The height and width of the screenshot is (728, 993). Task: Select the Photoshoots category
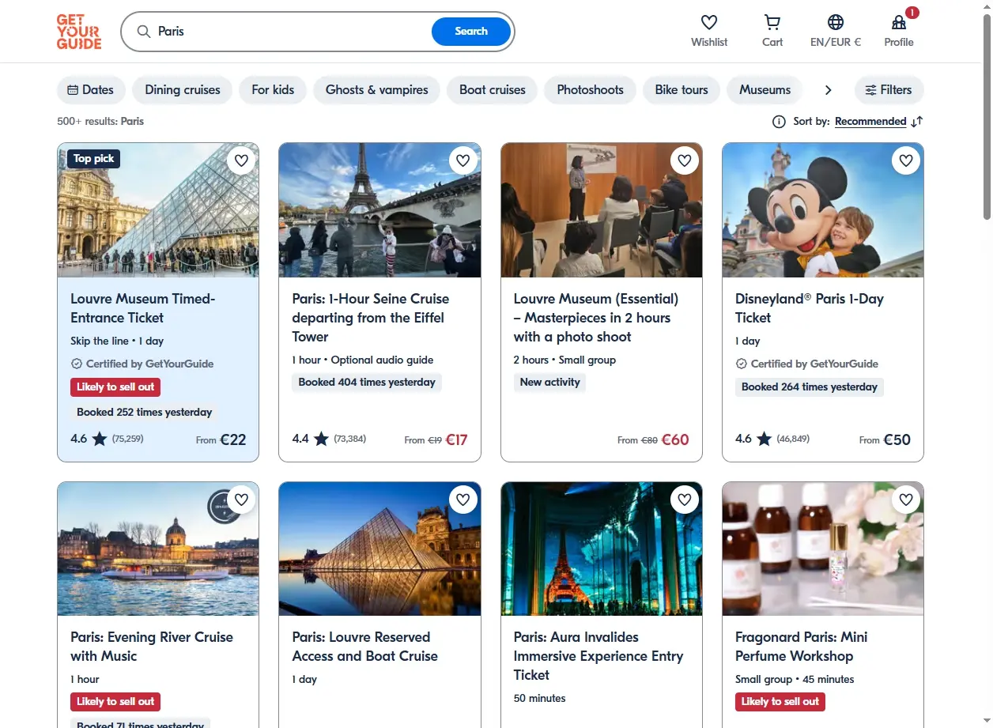coord(591,90)
